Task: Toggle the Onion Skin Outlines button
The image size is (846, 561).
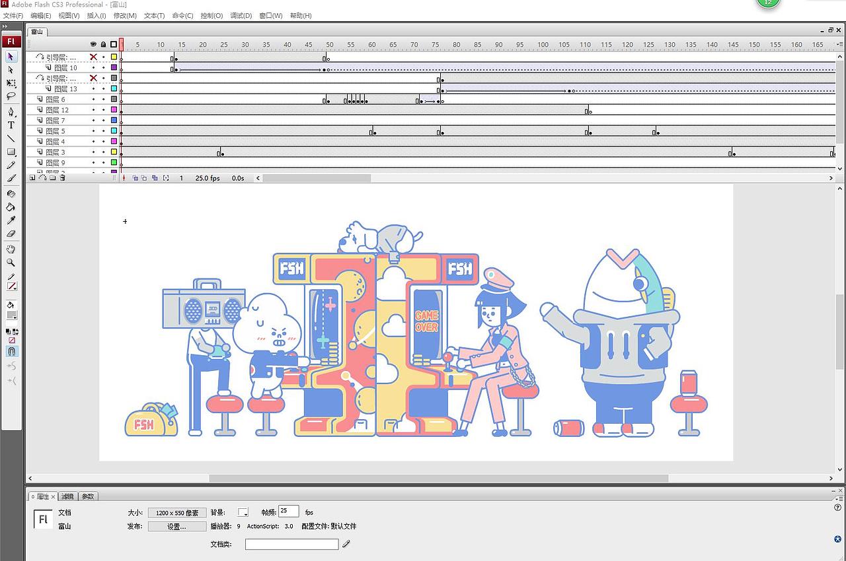Action: pos(144,178)
